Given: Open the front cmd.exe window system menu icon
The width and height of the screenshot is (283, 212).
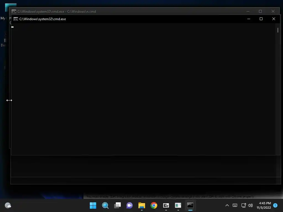Looking at the screenshot, I should pos(16,19).
